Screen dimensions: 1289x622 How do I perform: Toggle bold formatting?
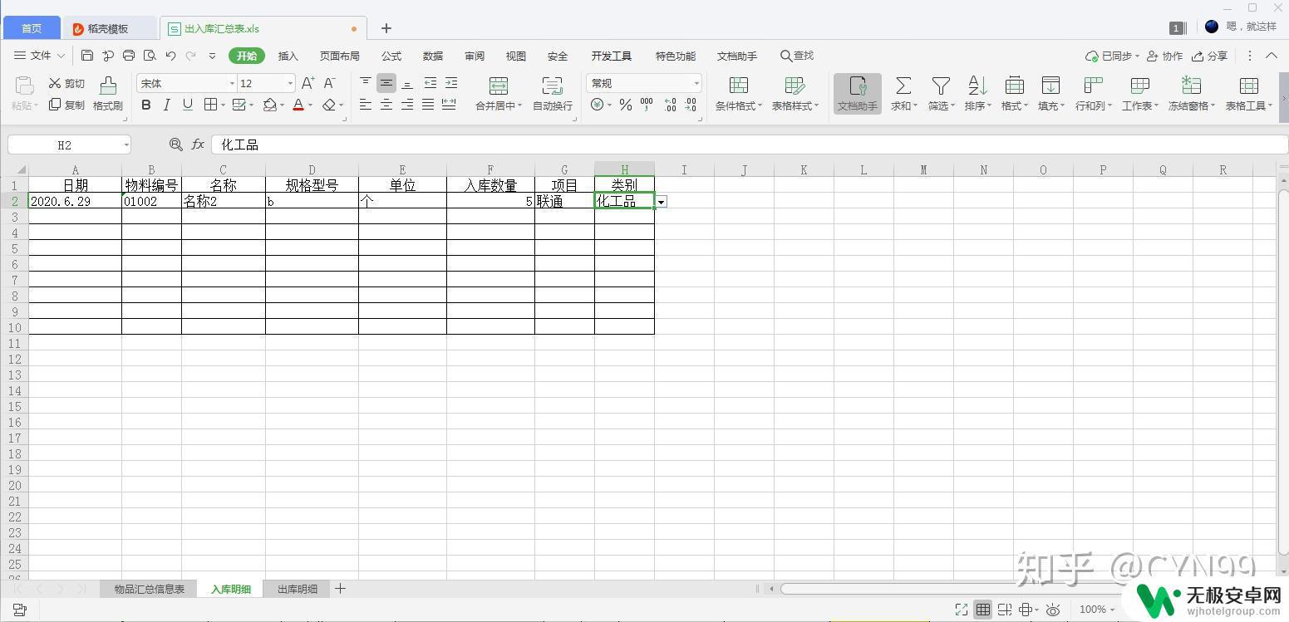click(146, 105)
